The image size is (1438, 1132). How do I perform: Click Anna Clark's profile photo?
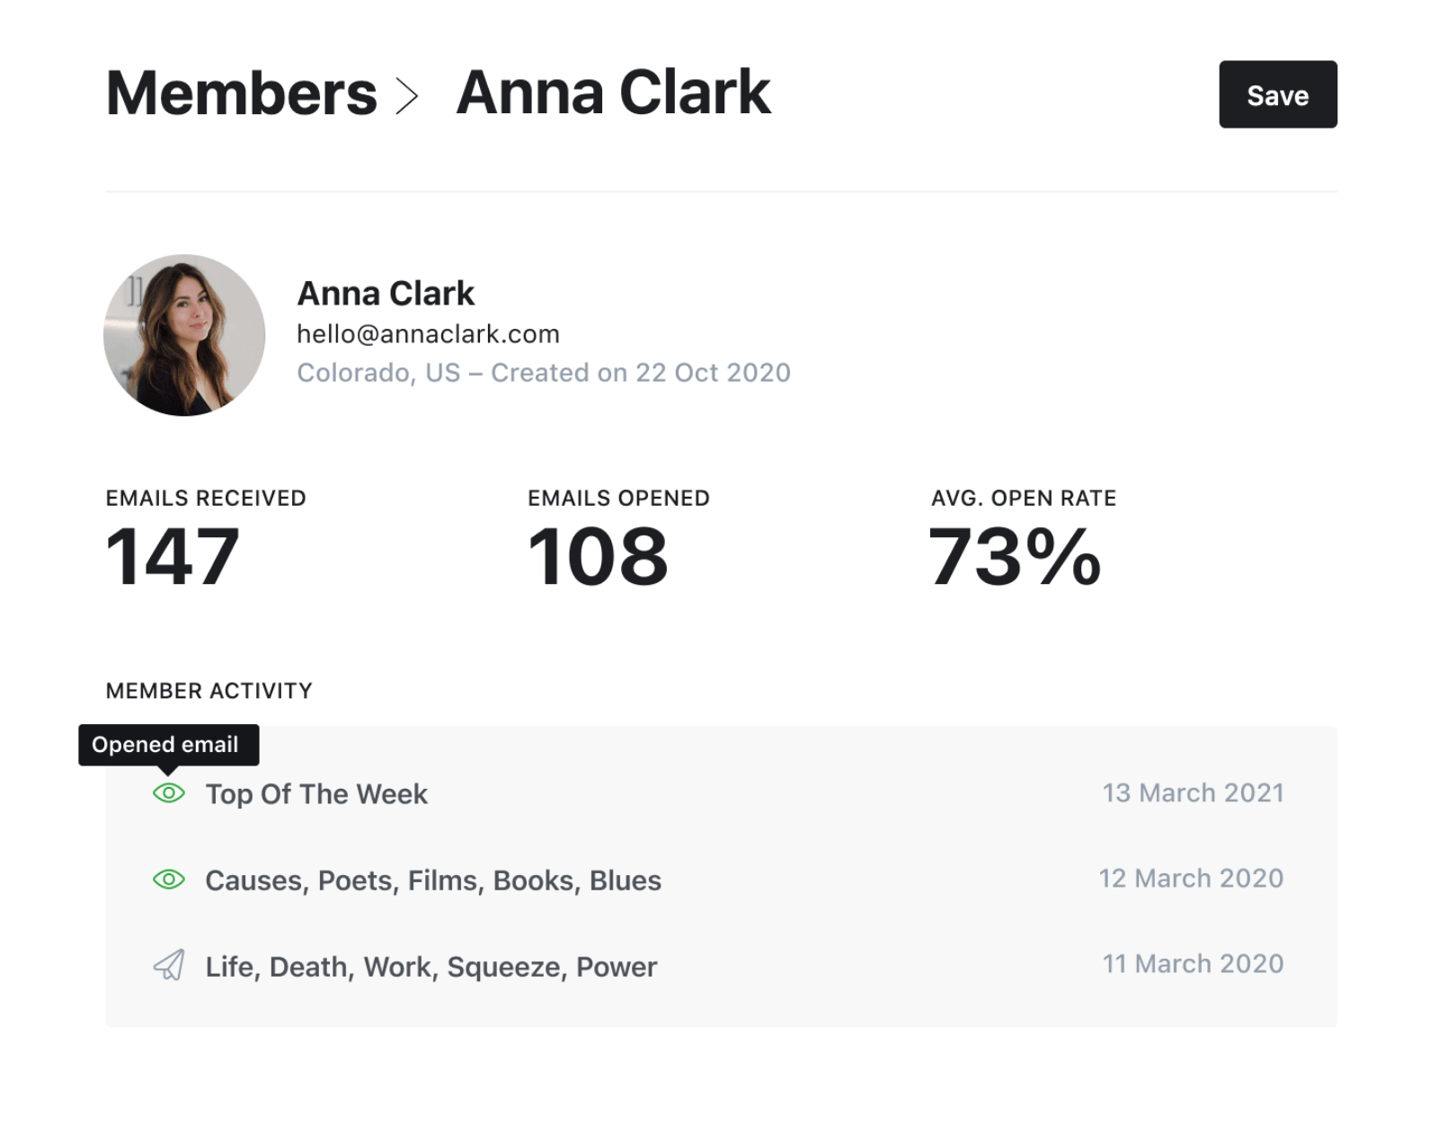(184, 335)
